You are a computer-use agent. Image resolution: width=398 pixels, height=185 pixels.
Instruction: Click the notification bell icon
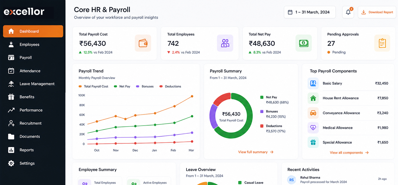tap(348, 12)
